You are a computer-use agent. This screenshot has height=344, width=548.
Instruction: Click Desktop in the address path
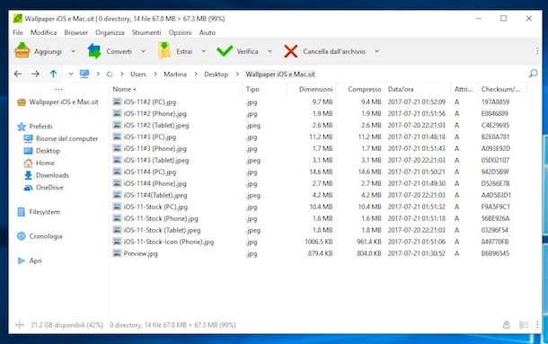[x=216, y=75]
